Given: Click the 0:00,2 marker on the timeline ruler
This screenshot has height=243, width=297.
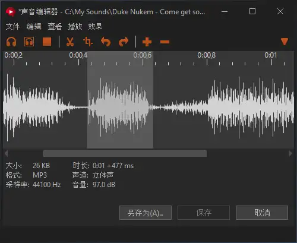Looking at the screenshot, I should coord(14,55).
